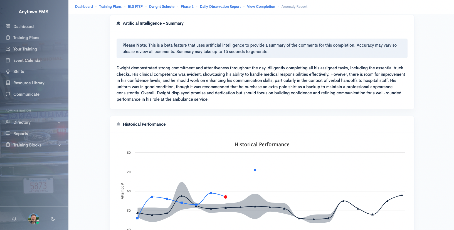Open notifications via the bell icon bottom left

14,219
